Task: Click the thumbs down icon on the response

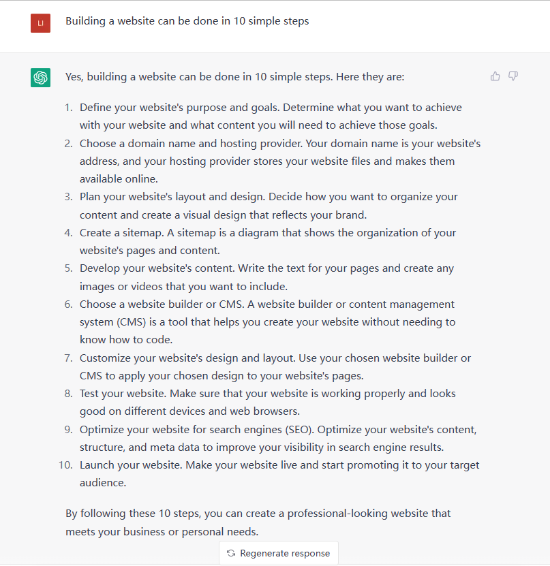Action: 513,76
